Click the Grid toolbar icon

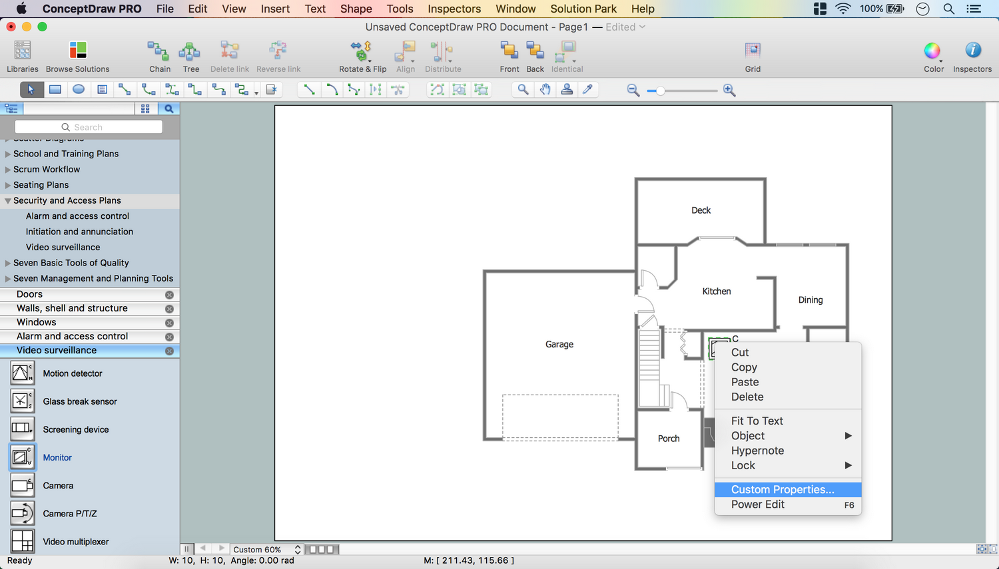753,51
